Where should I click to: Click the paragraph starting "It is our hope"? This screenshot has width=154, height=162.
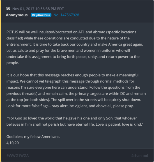pos(76,90)
